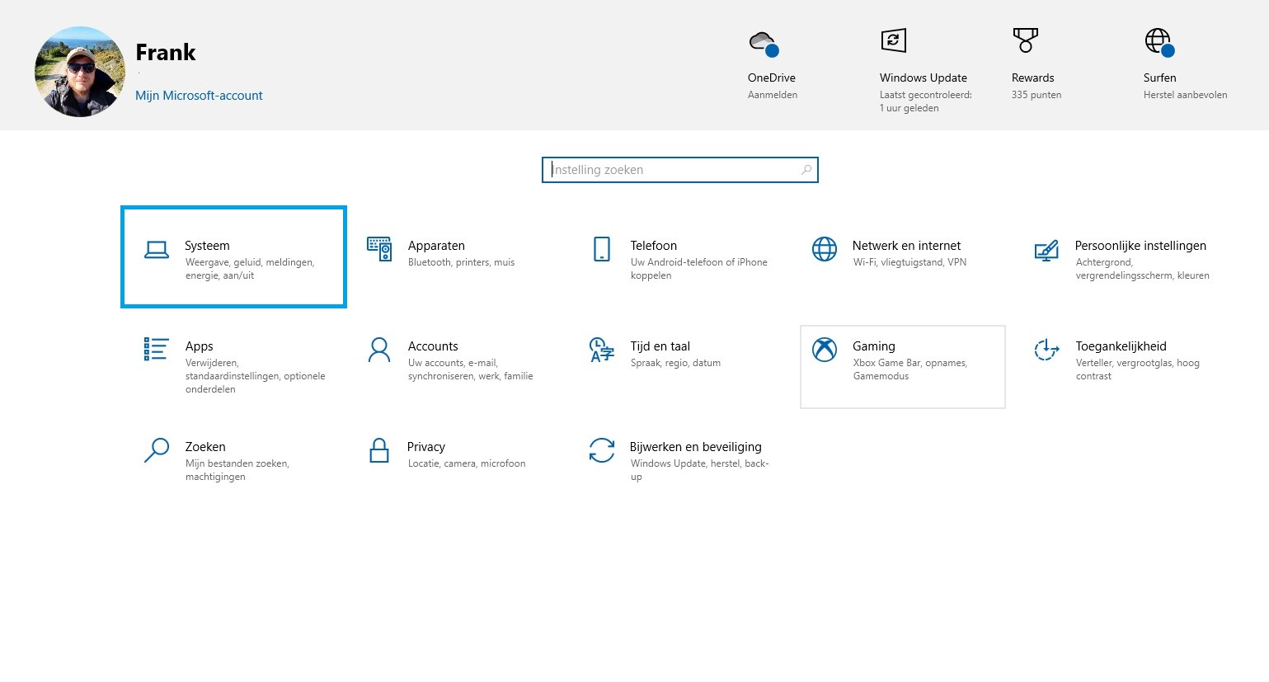Screen dimensions: 1269x682
Task: Click 'Achtergrond, vergrendelingsscherm, kleuren' description
Action: point(1142,269)
